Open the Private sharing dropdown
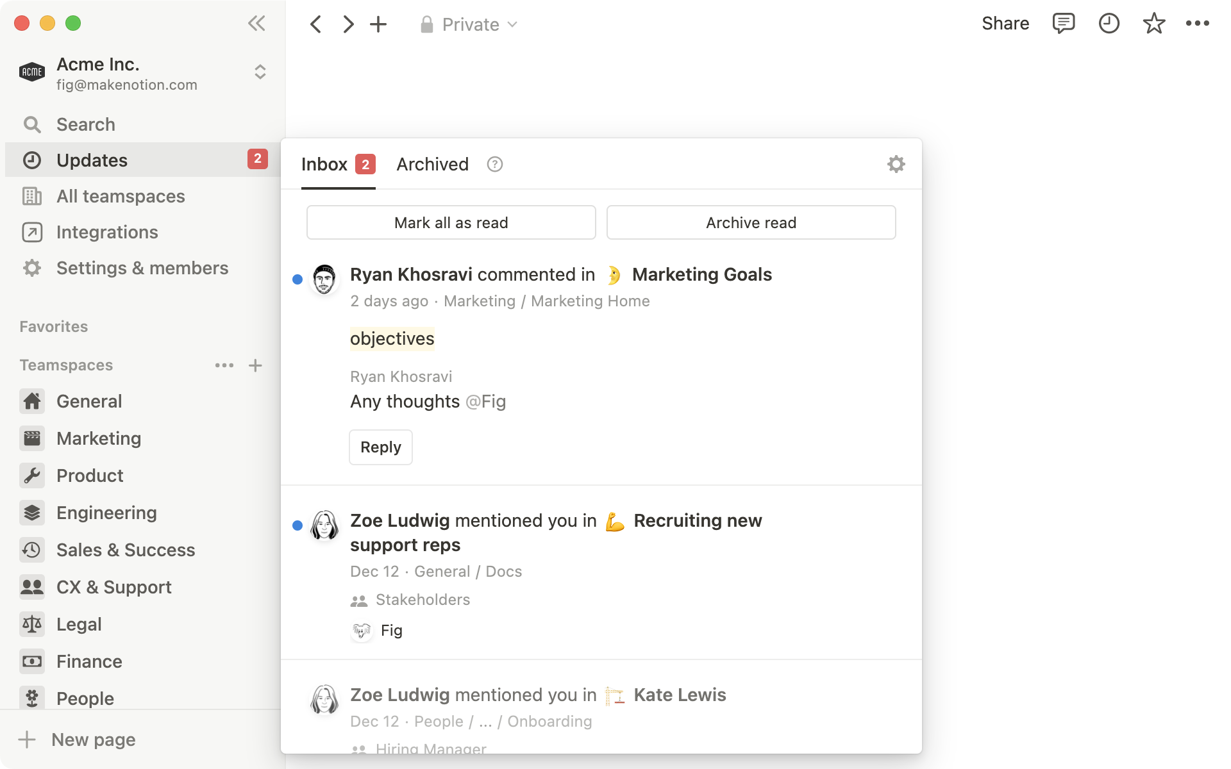1231x769 pixels. coord(469,24)
